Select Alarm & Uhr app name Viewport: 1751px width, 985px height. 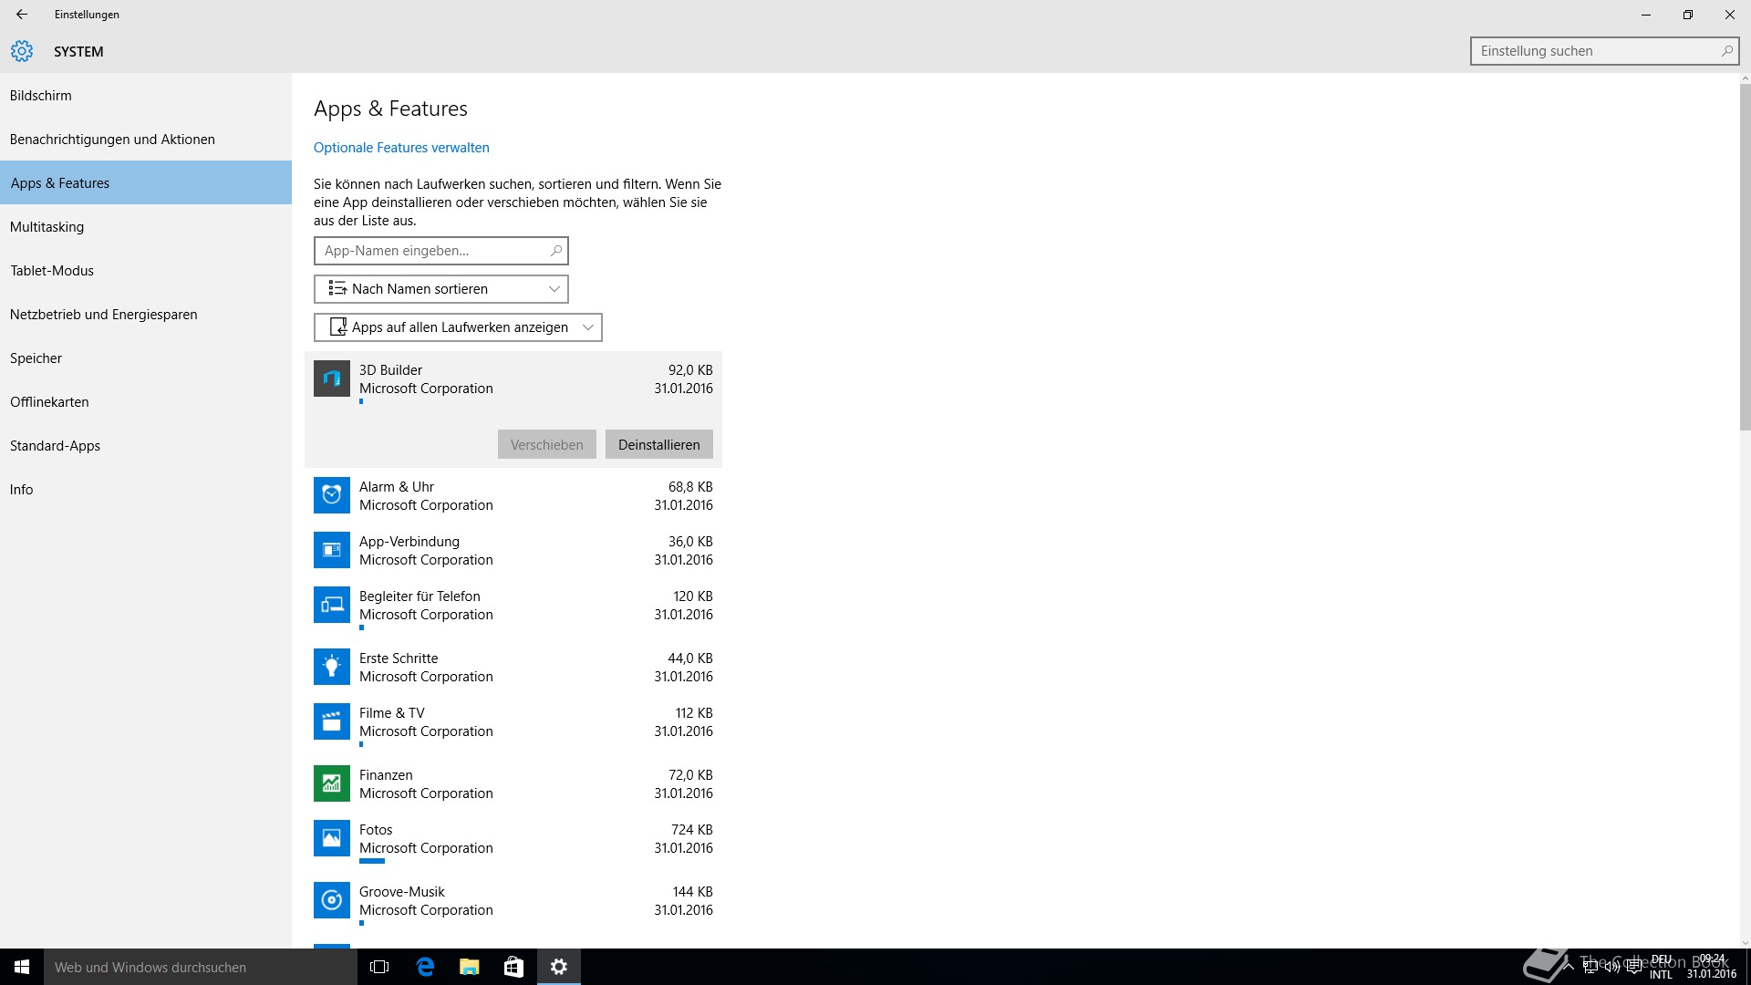click(396, 487)
